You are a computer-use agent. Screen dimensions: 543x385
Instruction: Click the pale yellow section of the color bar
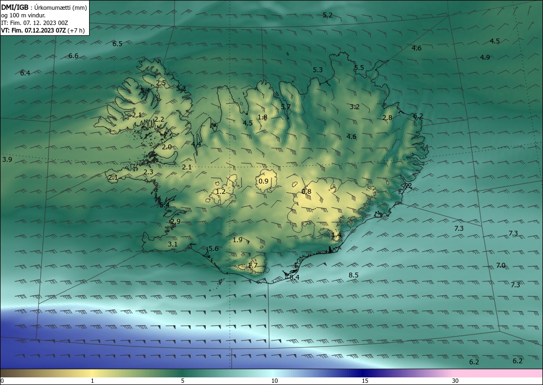coord(92,373)
